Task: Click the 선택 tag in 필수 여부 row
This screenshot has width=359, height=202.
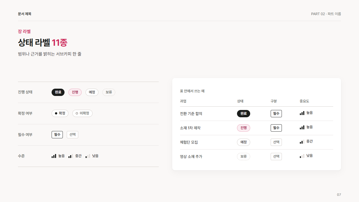Action: pyautogui.click(x=72, y=135)
